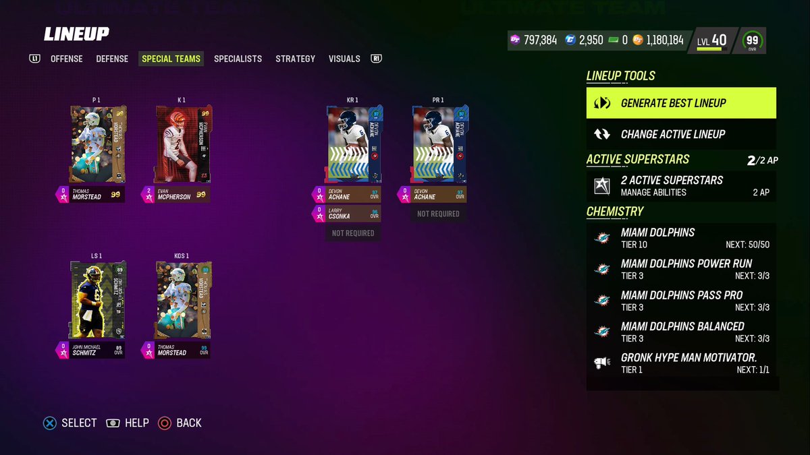
Task: Click the Larry Csonka backup slot
Action: [346, 214]
